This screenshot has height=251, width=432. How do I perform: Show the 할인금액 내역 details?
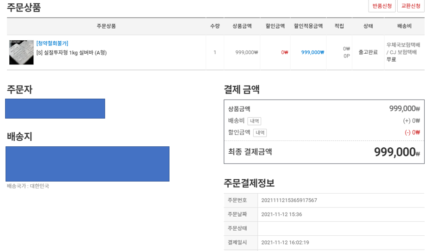pyautogui.click(x=260, y=132)
